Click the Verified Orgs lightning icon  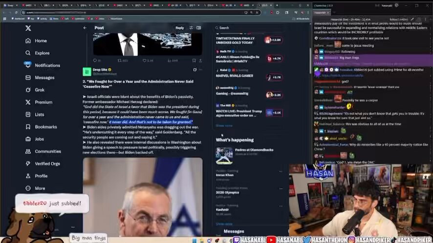[28, 163]
